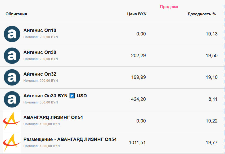Open АВАНГАРД ЛИЗИНГ Оп54 bond name

tap(53, 117)
